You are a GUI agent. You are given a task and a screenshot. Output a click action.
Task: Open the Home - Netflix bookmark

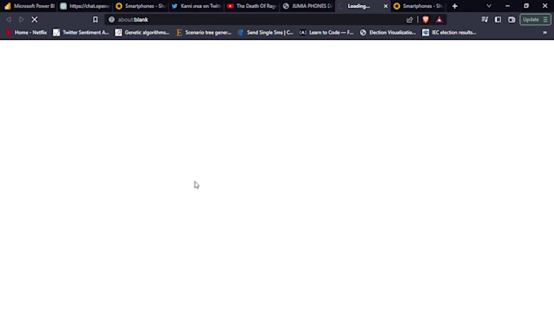pos(27,33)
